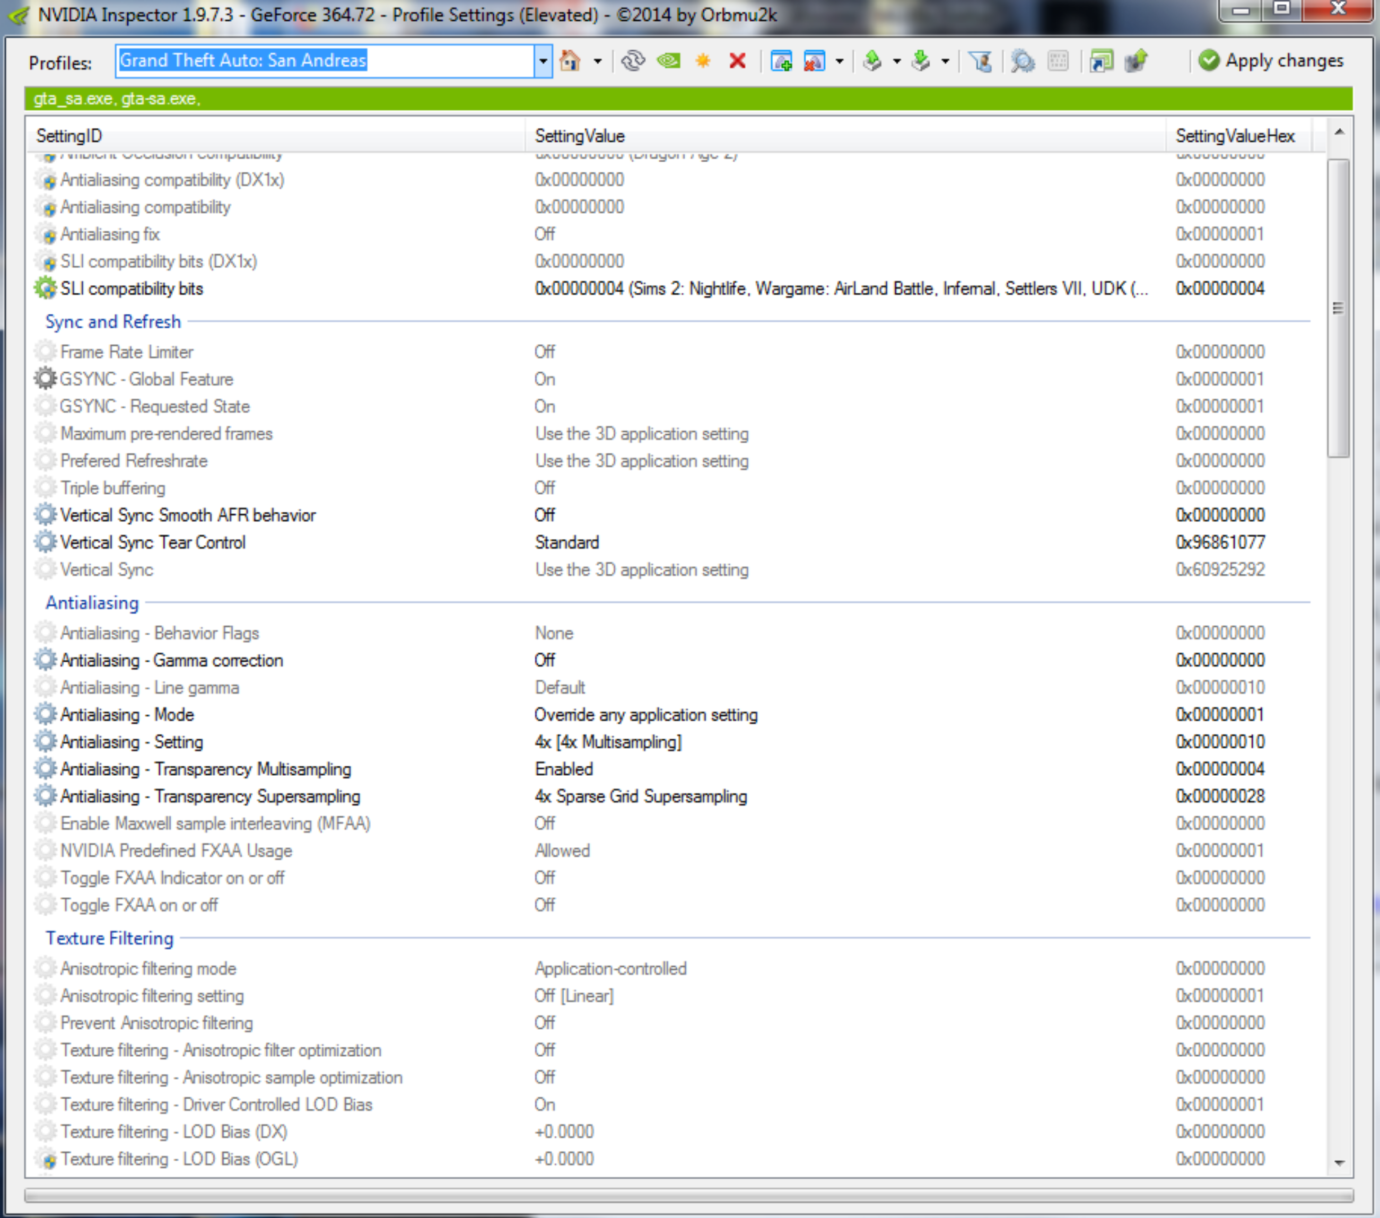Click gear icon of Antialiasing - Transparency Multisampling
Screen dimensions: 1380x1218
45,769
